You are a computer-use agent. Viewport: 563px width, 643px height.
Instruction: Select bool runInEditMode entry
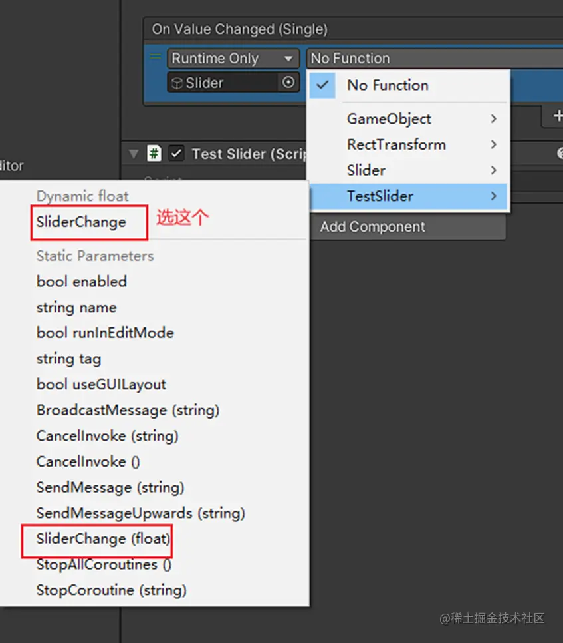tap(105, 333)
